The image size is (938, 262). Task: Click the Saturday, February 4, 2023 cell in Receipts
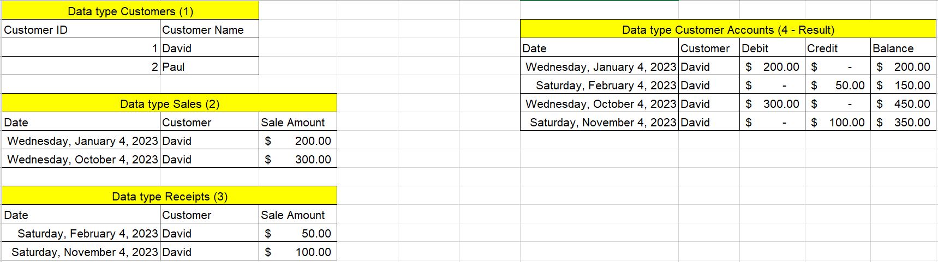coord(81,233)
